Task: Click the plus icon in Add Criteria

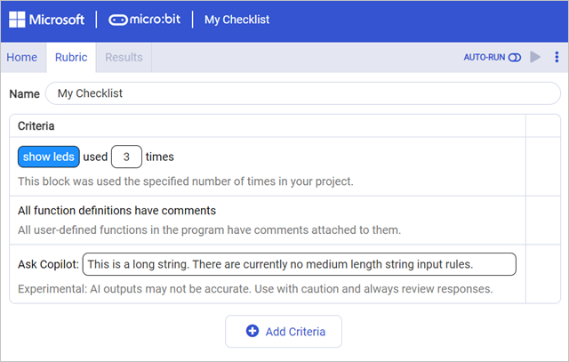Action: [x=252, y=331]
